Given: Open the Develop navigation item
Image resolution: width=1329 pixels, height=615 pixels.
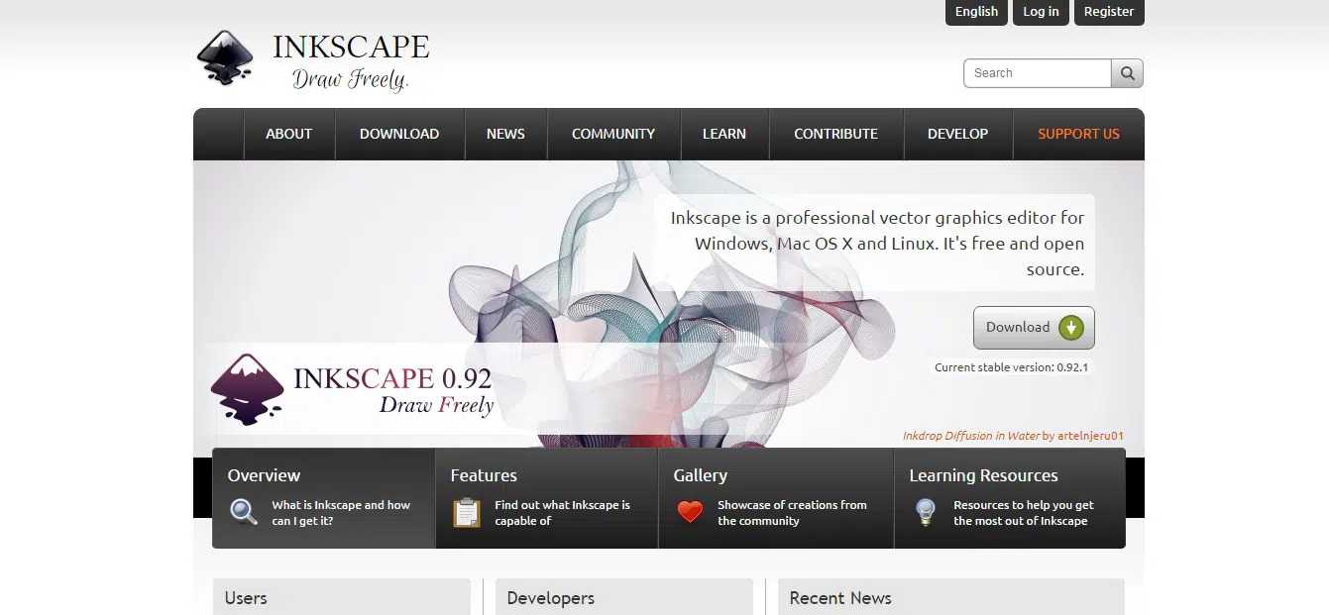Looking at the screenshot, I should point(957,134).
